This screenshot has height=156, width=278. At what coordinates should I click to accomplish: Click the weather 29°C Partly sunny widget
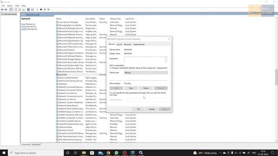205,153
